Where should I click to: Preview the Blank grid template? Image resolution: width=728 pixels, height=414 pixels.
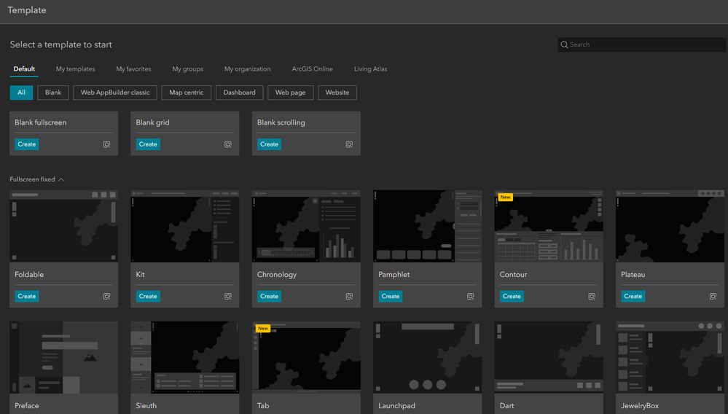228,144
